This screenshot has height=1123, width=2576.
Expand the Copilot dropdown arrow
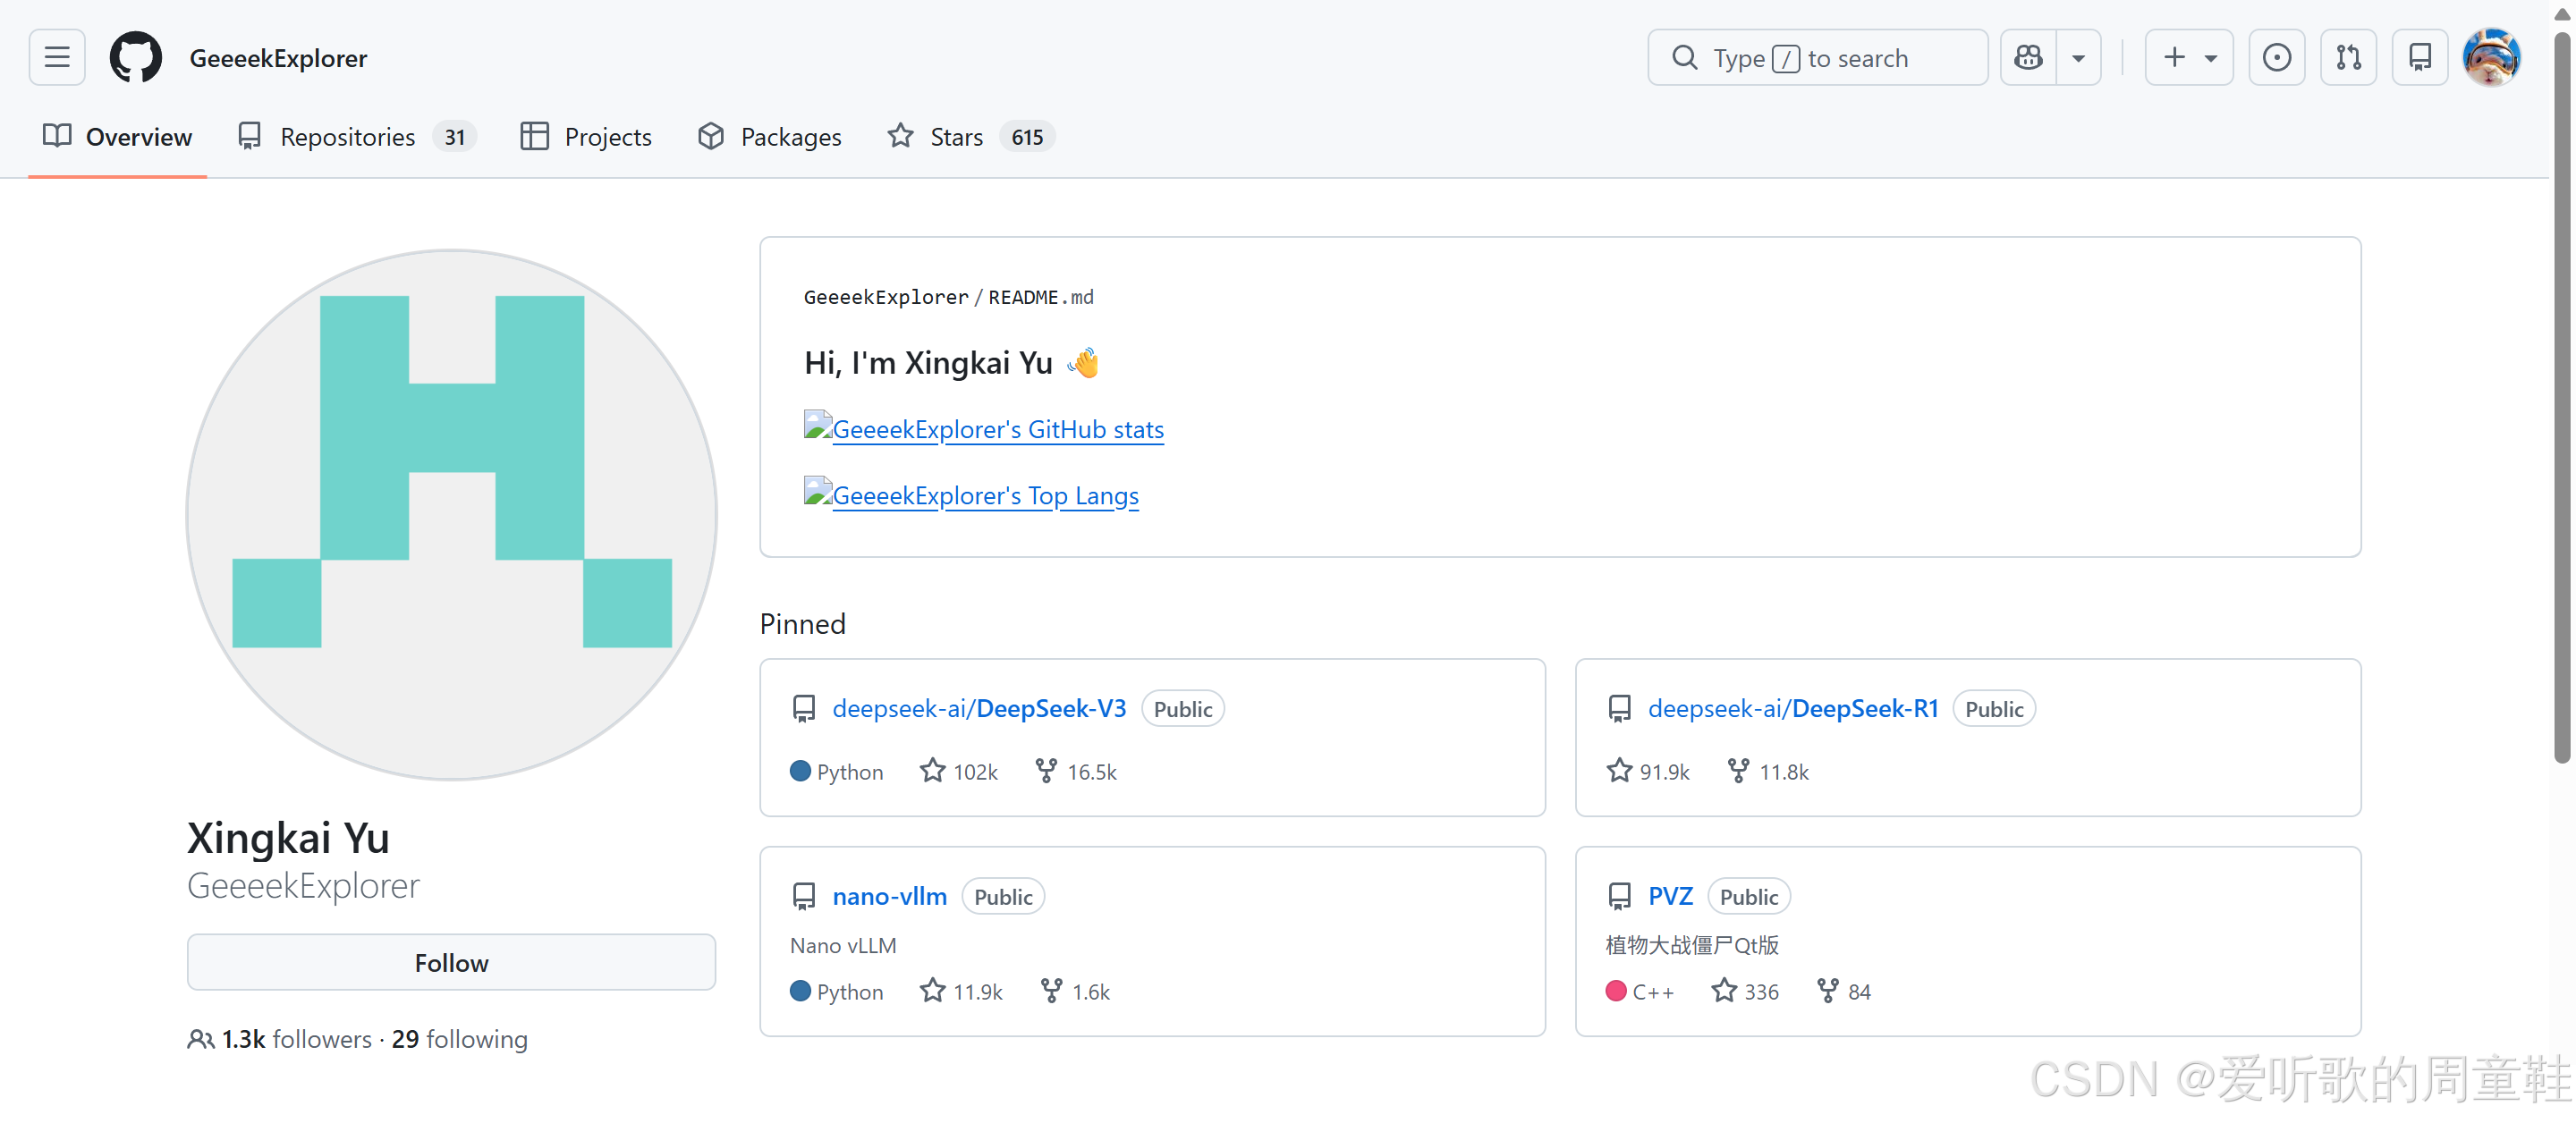point(2079,57)
